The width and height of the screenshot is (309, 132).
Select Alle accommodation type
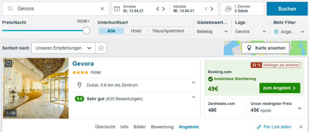[x=111, y=31]
